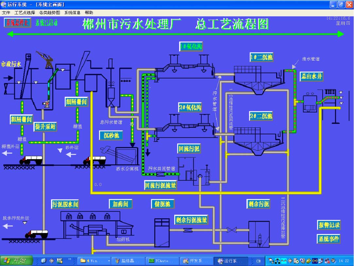354x266 pixels.
Task: Expand the 系统信息 menu
Action: click(x=72, y=13)
